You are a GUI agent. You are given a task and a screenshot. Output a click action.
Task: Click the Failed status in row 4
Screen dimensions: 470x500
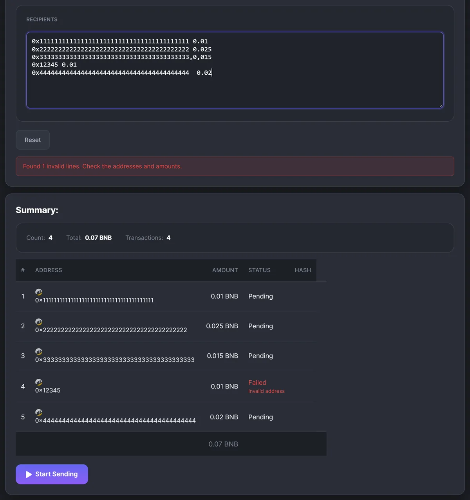(x=257, y=382)
